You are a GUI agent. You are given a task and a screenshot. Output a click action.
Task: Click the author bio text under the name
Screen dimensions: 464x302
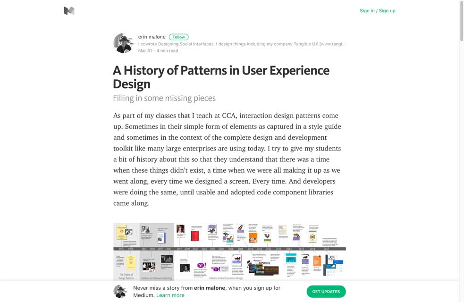(241, 44)
